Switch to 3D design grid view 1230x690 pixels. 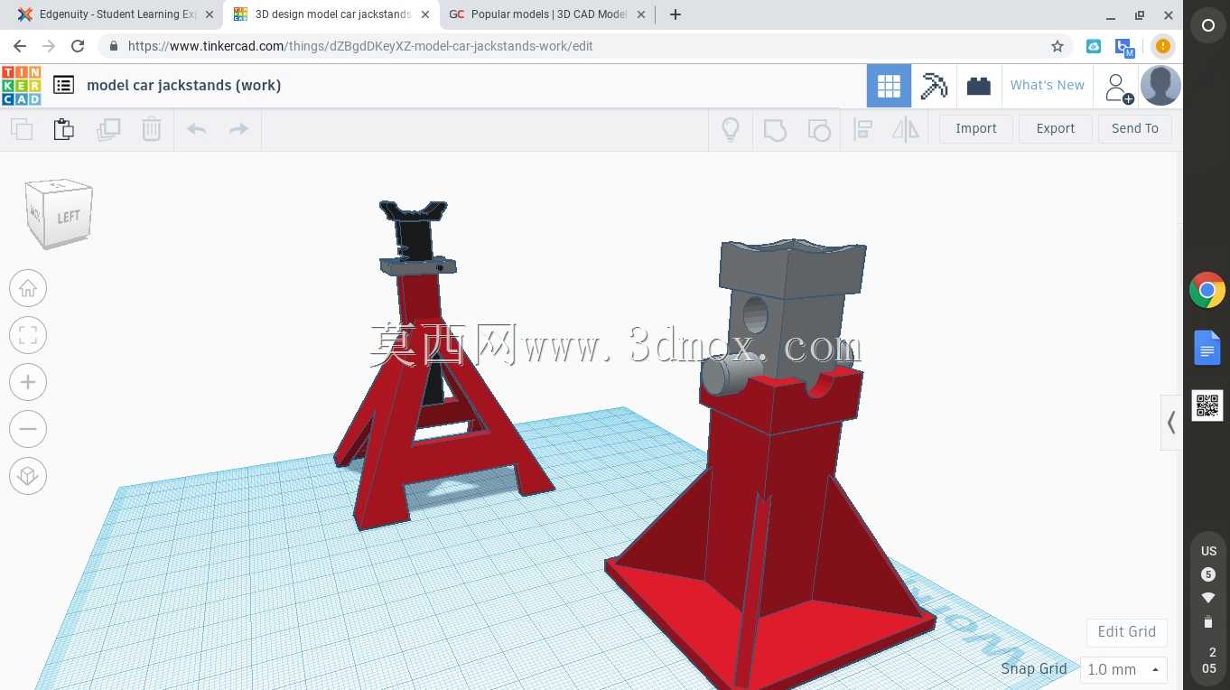[889, 86]
